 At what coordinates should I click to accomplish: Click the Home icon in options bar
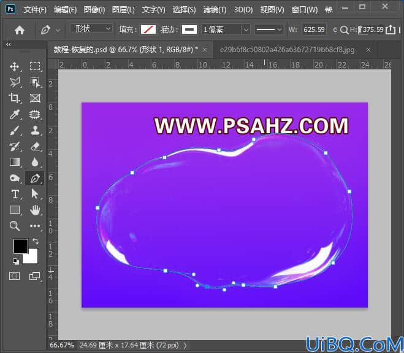point(20,30)
